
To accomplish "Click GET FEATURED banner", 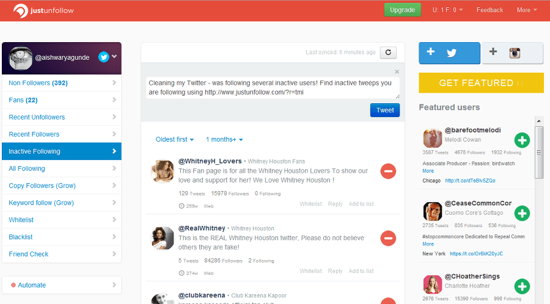I will pyautogui.click(x=482, y=83).
